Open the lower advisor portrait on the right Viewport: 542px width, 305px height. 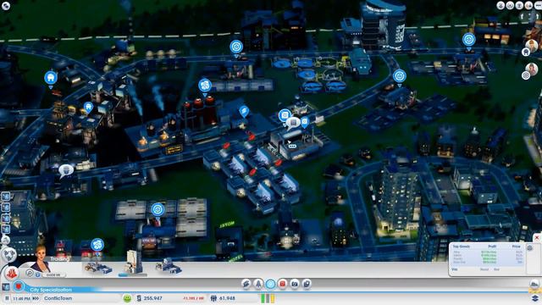pos(531,70)
